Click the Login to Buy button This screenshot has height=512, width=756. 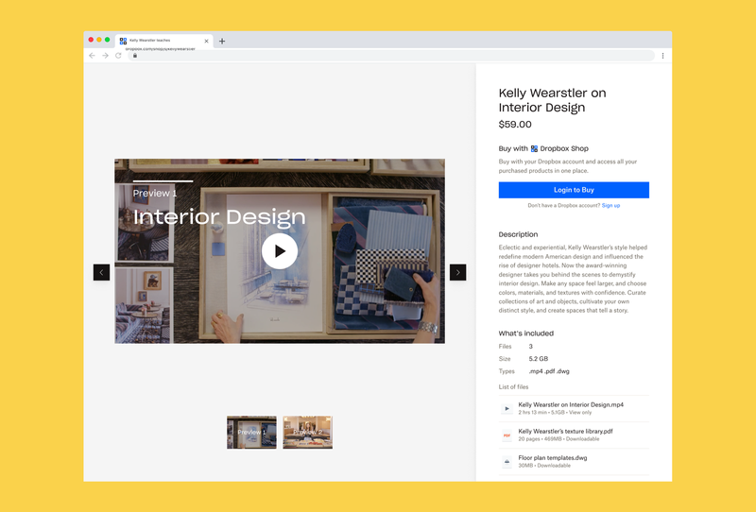(x=574, y=190)
